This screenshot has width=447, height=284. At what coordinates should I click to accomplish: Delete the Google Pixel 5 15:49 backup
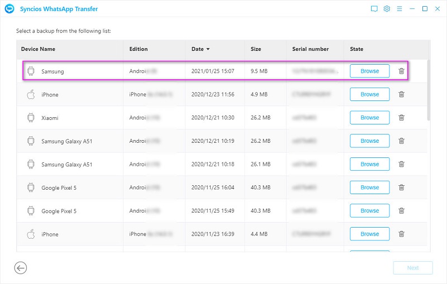click(401, 211)
